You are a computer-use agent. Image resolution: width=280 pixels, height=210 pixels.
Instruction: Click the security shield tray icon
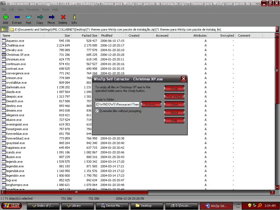tap(250, 205)
